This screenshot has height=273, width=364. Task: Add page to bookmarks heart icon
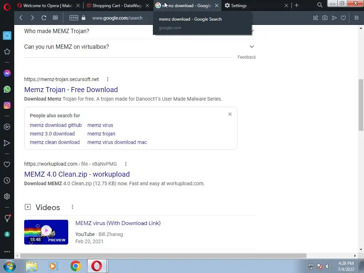[x=343, y=18]
